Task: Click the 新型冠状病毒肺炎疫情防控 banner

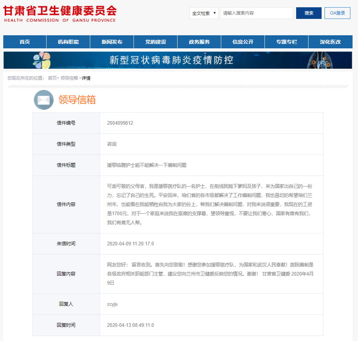Action: click(178, 60)
